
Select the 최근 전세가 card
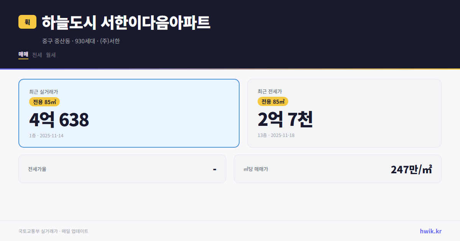pyautogui.click(x=344, y=113)
